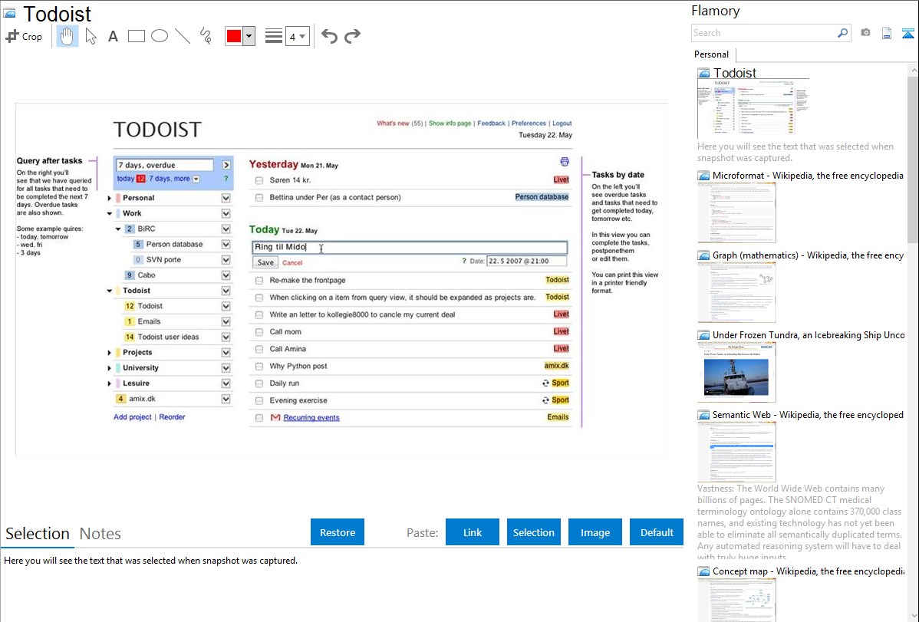Click the red color swatch
This screenshot has width=919, height=622.
(x=234, y=36)
